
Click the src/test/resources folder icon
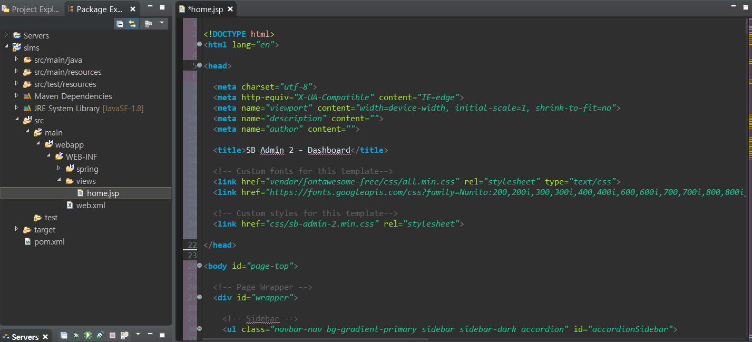coord(27,84)
